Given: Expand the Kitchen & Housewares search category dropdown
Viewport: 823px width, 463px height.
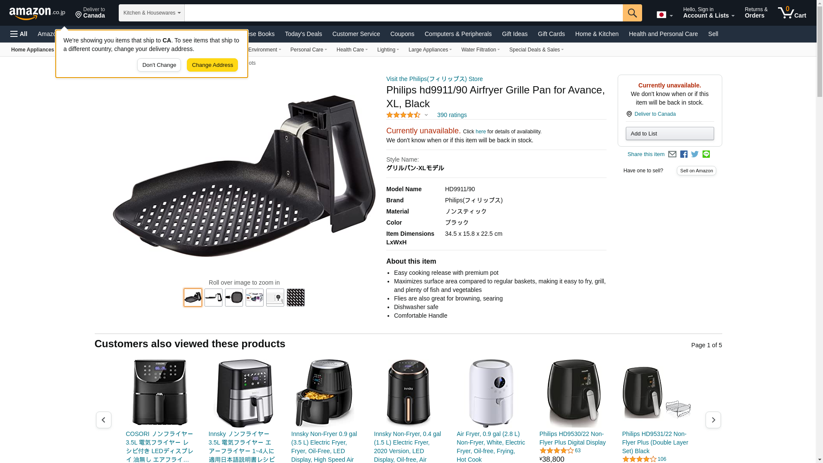Looking at the screenshot, I should point(152,13).
